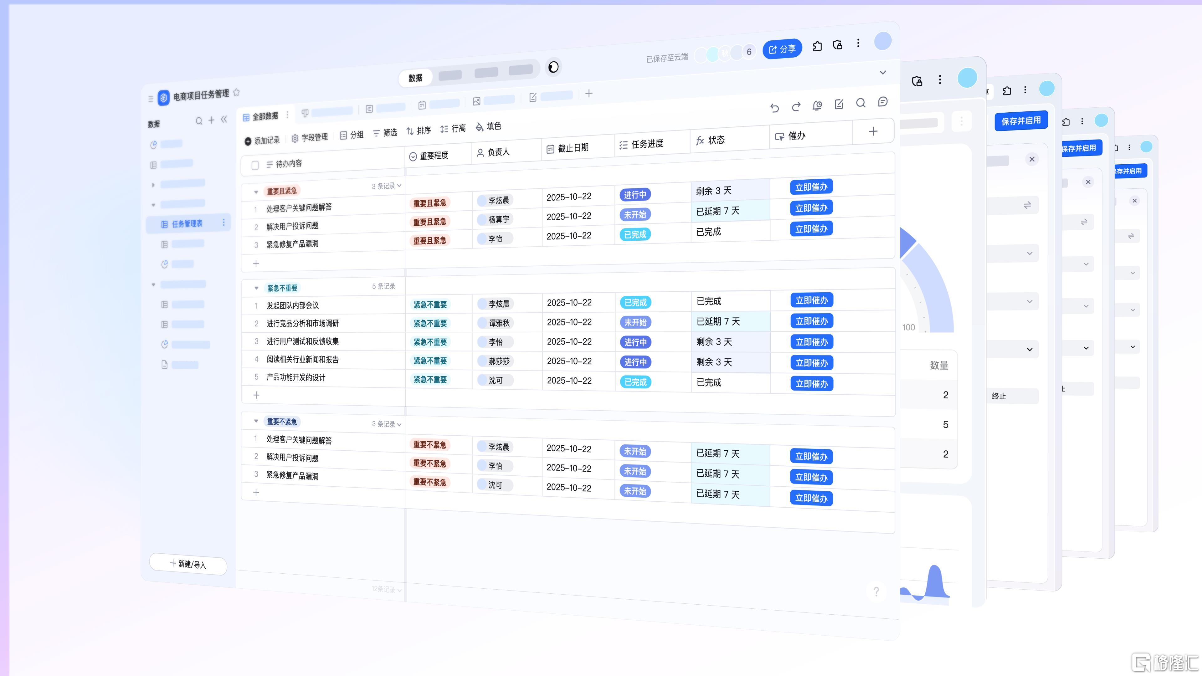Click the undo arrow icon
This screenshot has width=1202, height=676.
tap(775, 108)
